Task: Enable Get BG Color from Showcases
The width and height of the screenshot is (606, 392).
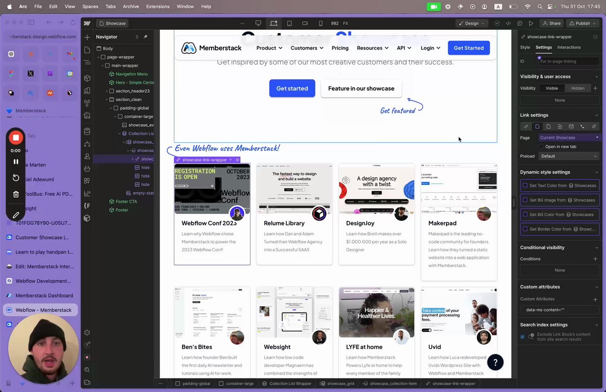Action: [525, 214]
